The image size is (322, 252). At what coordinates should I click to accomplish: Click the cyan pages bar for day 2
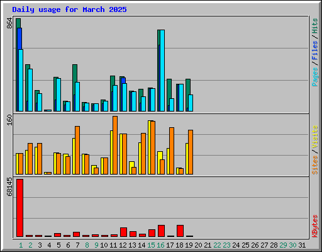pos(30,90)
